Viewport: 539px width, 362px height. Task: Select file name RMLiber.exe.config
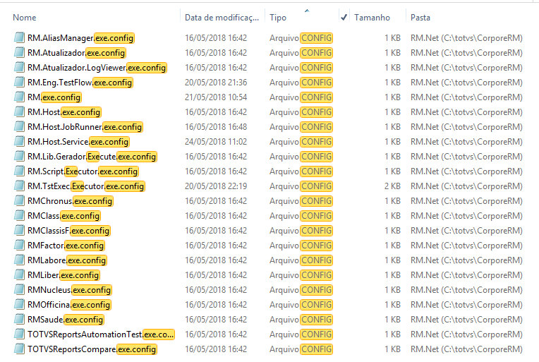[x=63, y=275]
